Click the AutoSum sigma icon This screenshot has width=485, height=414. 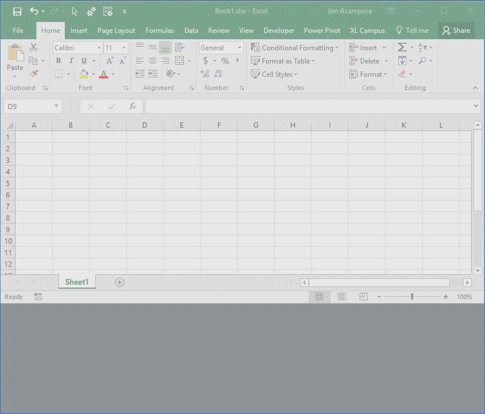click(402, 48)
